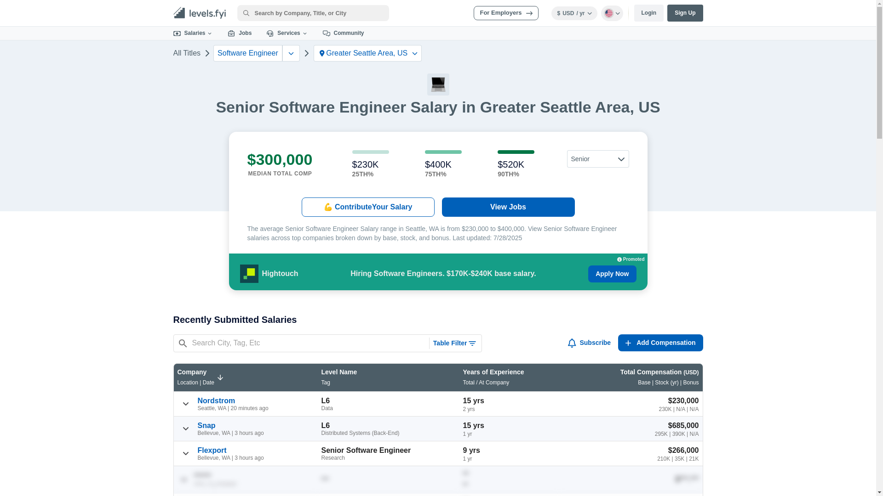The image size is (883, 496).
Task: Click the All Titles breadcrumb
Action: (187, 53)
